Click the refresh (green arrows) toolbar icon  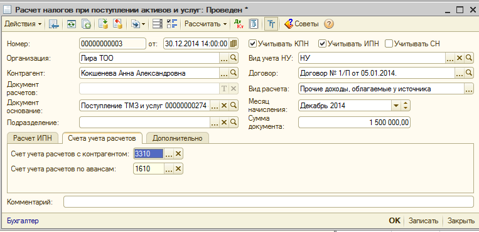click(x=72, y=24)
